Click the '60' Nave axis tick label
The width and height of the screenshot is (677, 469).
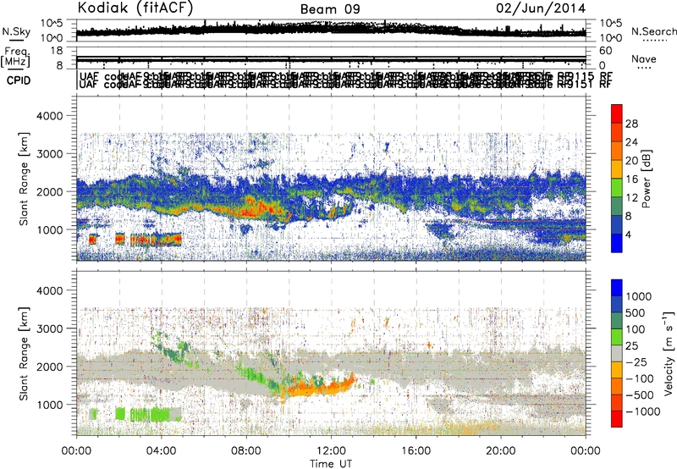(606, 51)
